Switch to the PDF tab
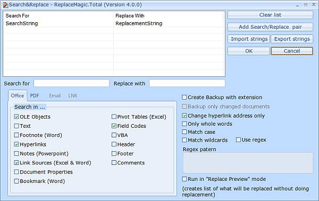Viewport: 319px width, 201px height. (x=35, y=95)
